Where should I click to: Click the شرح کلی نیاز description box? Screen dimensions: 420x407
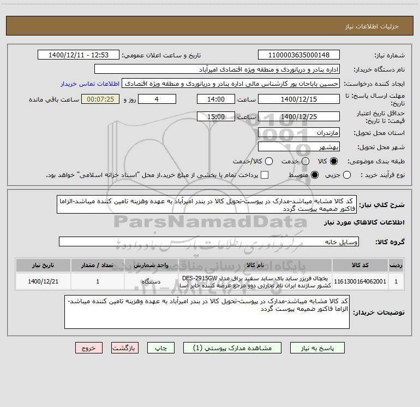click(x=207, y=204)
